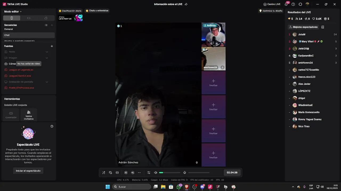The height and width of the screenshot is (191, 341).
Task: Select the dual-screen layout mode
Action: click(x=46, y=18)
